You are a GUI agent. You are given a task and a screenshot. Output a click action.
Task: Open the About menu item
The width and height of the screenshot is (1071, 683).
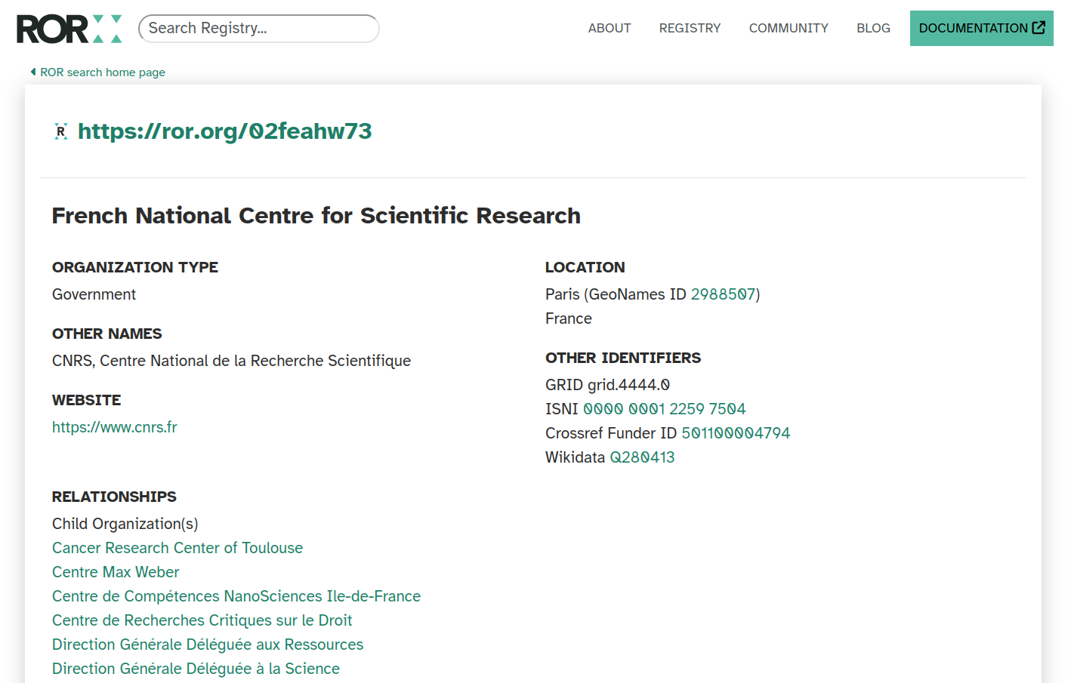[x=610, y=28]
